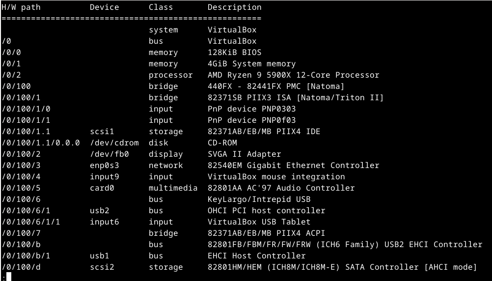Screen dimensions: 492x281
Task: Click "82540EM Gigabit Ethernet Controller" text
Action: click(x=293, y=166)
